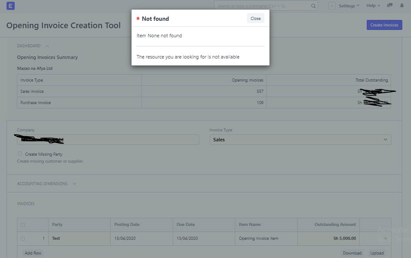Click the 'Sh 5,000.00' outstanding amount cell
Viewport: 411px width, 258px height.
click(x=329, y=238)
